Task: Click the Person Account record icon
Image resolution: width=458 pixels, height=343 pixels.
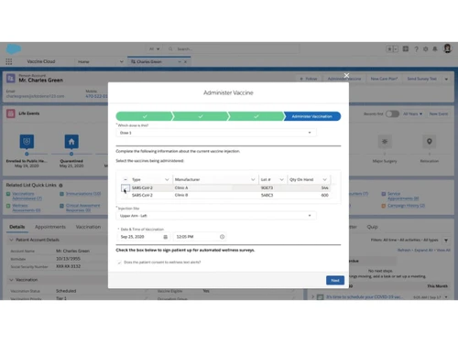Action: tap(11, 79)
